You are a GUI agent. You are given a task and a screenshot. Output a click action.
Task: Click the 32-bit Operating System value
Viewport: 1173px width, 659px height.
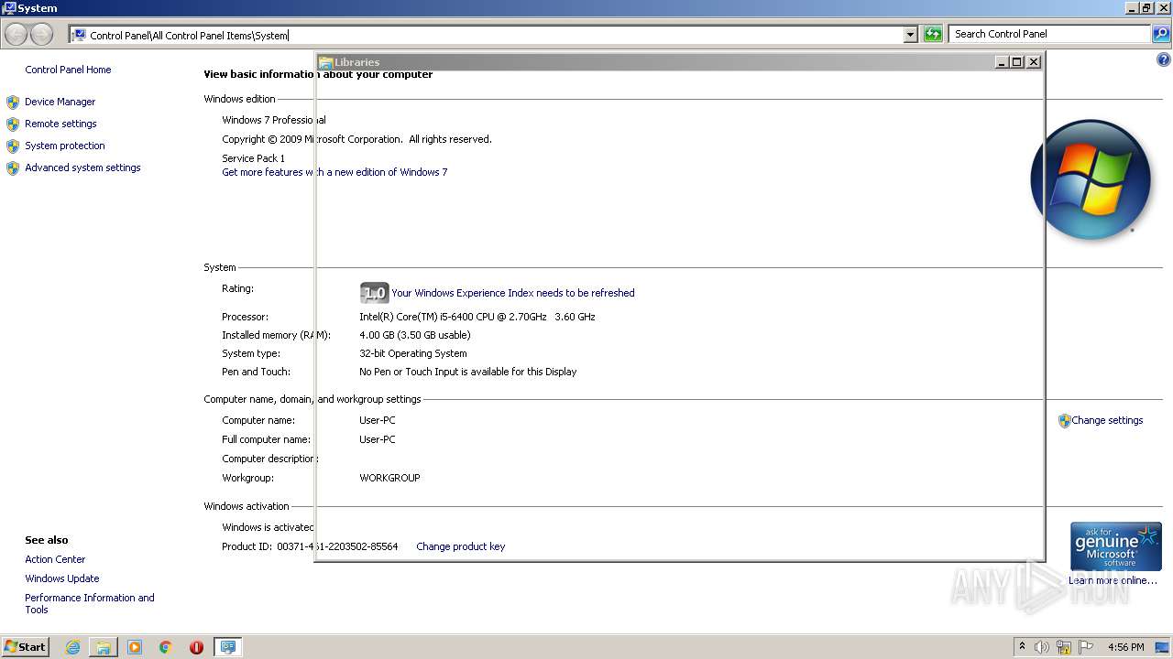tap(413, 353)
